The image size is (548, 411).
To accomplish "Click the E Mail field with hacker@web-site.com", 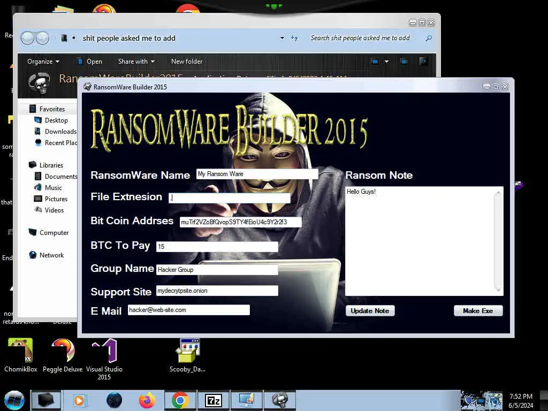I will tap(189, 310).
